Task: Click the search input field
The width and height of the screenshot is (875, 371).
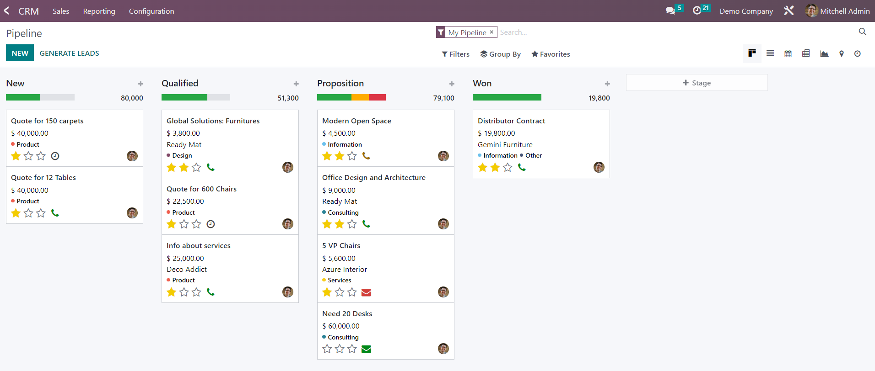Action: (x=677, y=32)
